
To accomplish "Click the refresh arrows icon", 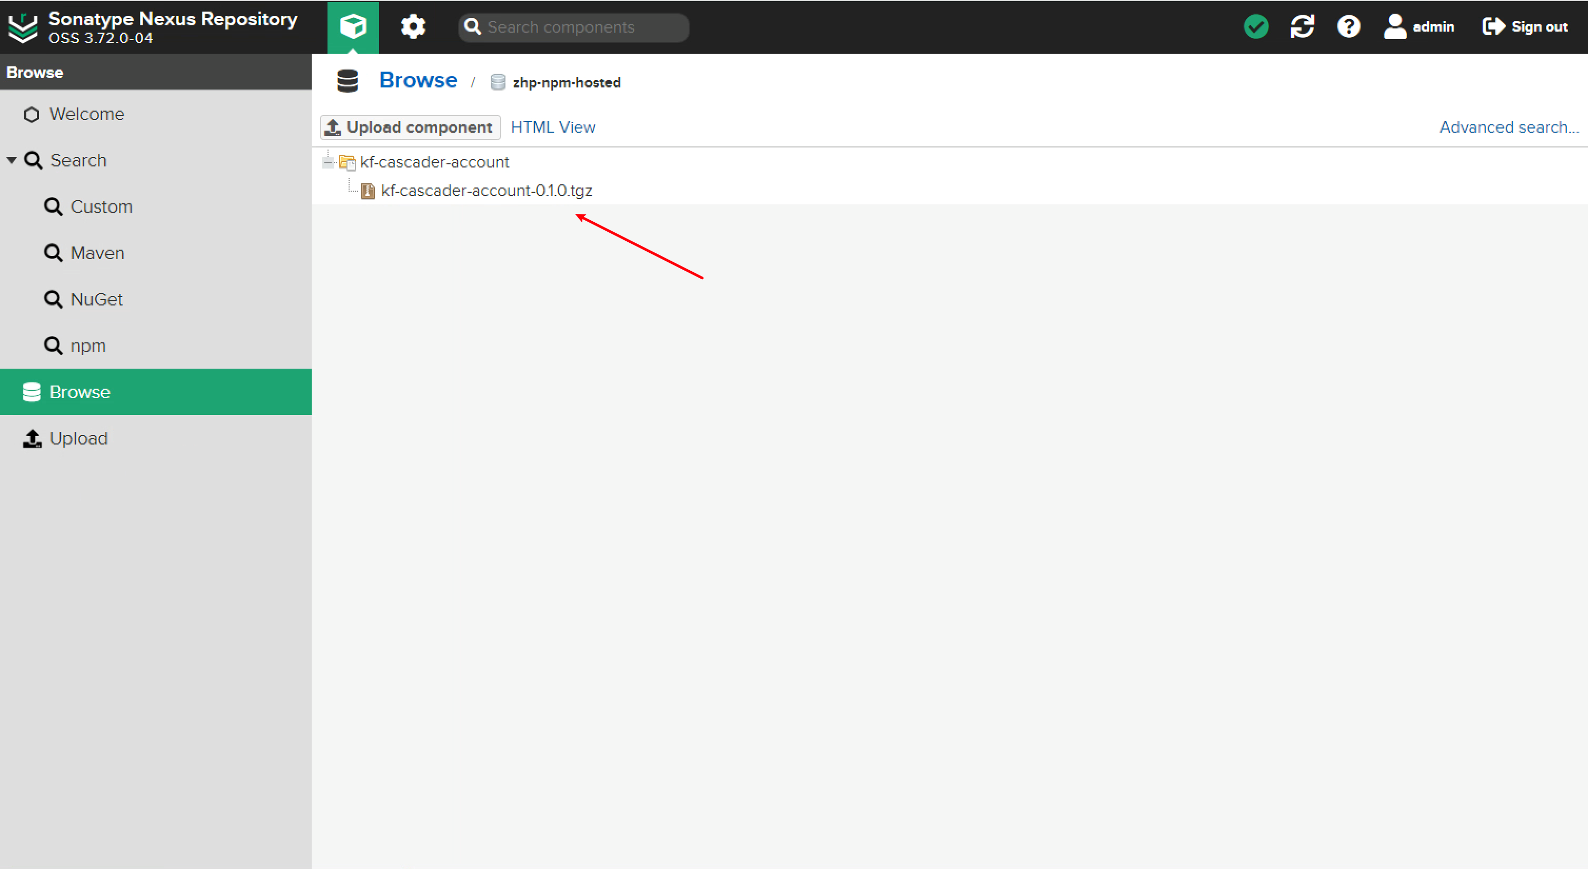I will (x=1302, y=26).
